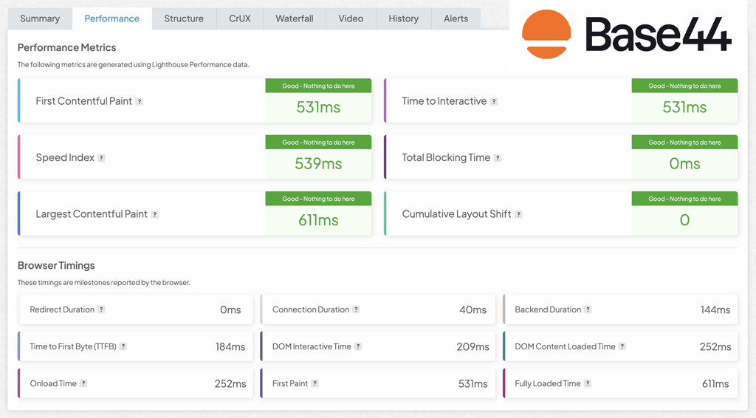The width and height of the screenshot is (756, 418).
Task: Select the Performance tab
Action: 112,18
